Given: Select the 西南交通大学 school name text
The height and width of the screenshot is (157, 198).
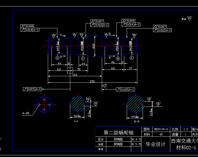Looking at the screenshot, I should [184, 141].
